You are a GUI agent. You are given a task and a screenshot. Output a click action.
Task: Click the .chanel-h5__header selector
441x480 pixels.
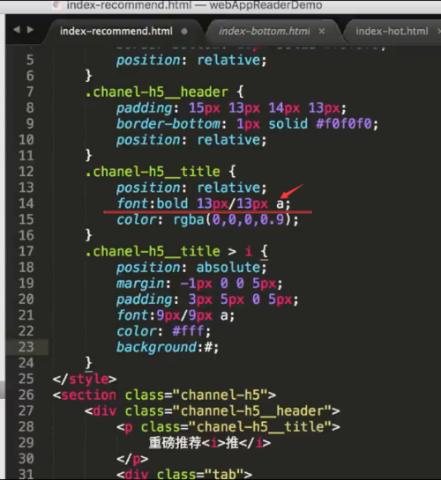[157, 92]
